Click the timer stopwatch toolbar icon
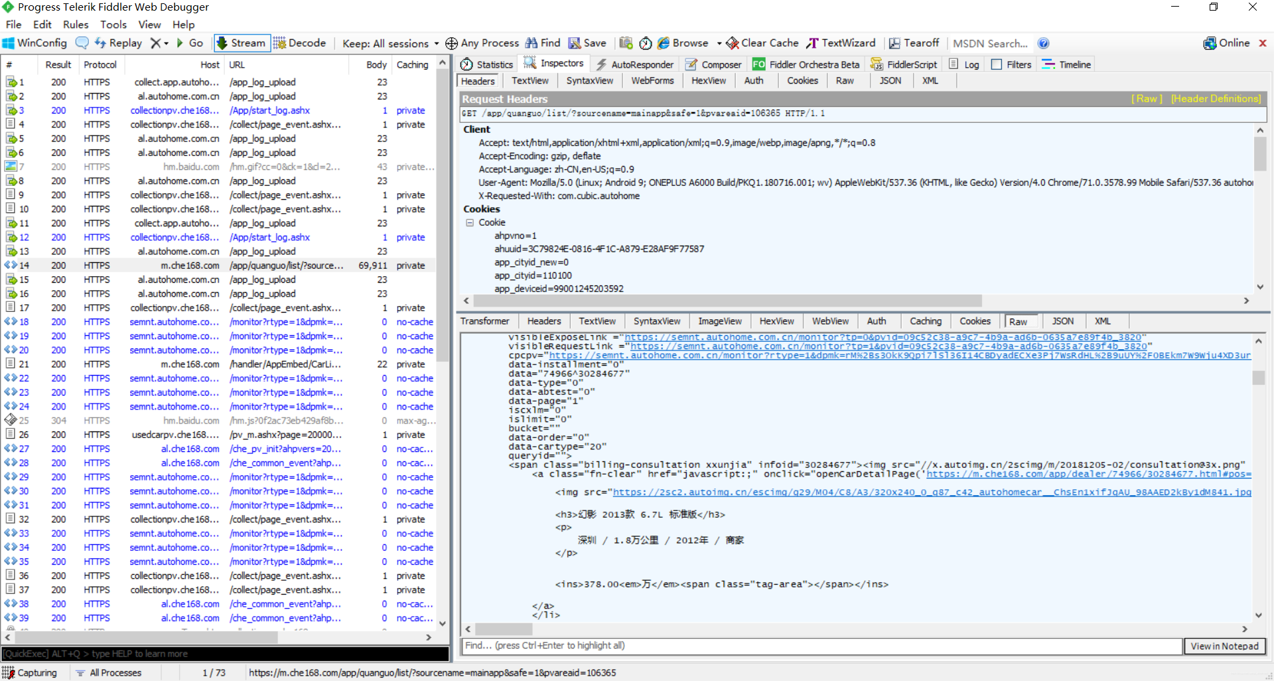The height and width of the screenshot is (681, 1274). pos(646,43)
